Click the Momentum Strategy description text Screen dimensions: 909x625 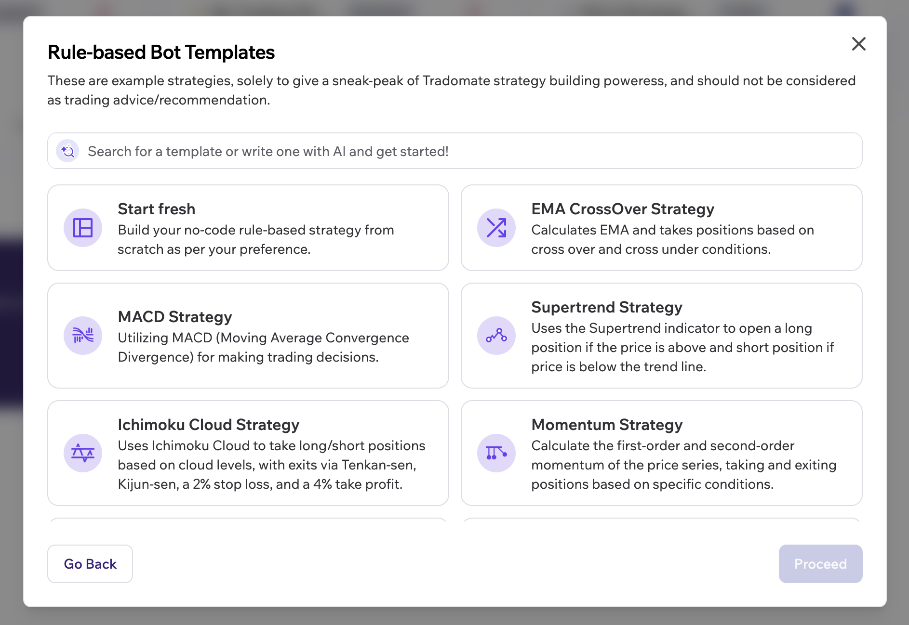[683, 465]
